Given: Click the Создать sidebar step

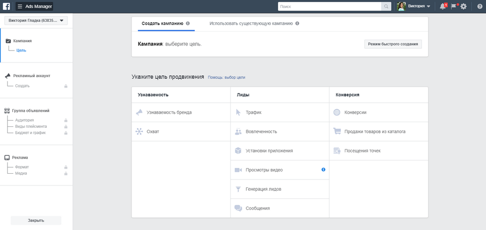Looking at the screenshot, I should tap(22, 86).
